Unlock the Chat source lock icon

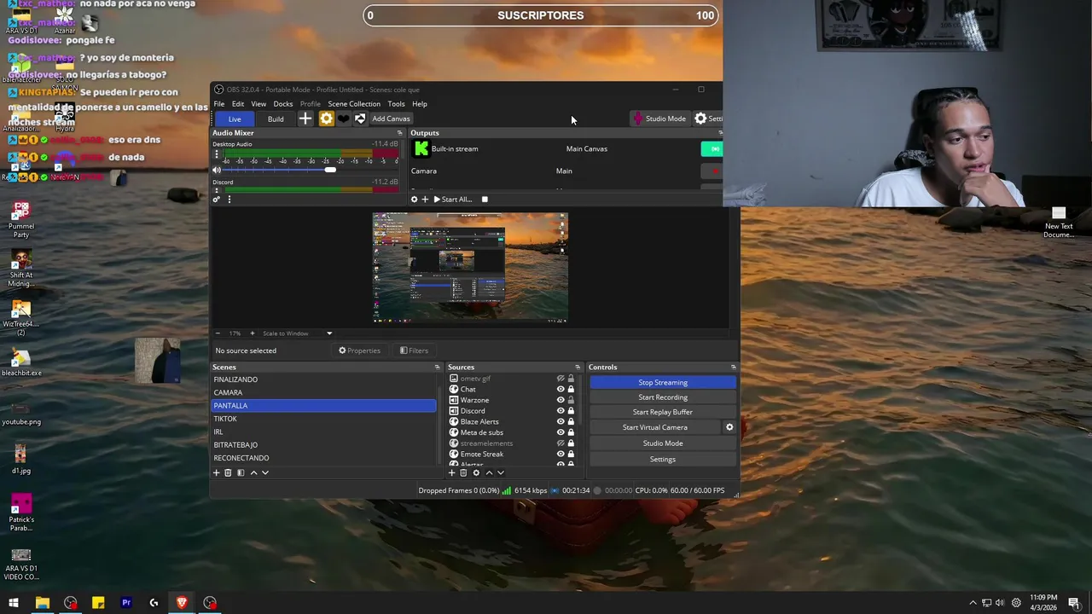pyautogui.click(x=571, y=389)
